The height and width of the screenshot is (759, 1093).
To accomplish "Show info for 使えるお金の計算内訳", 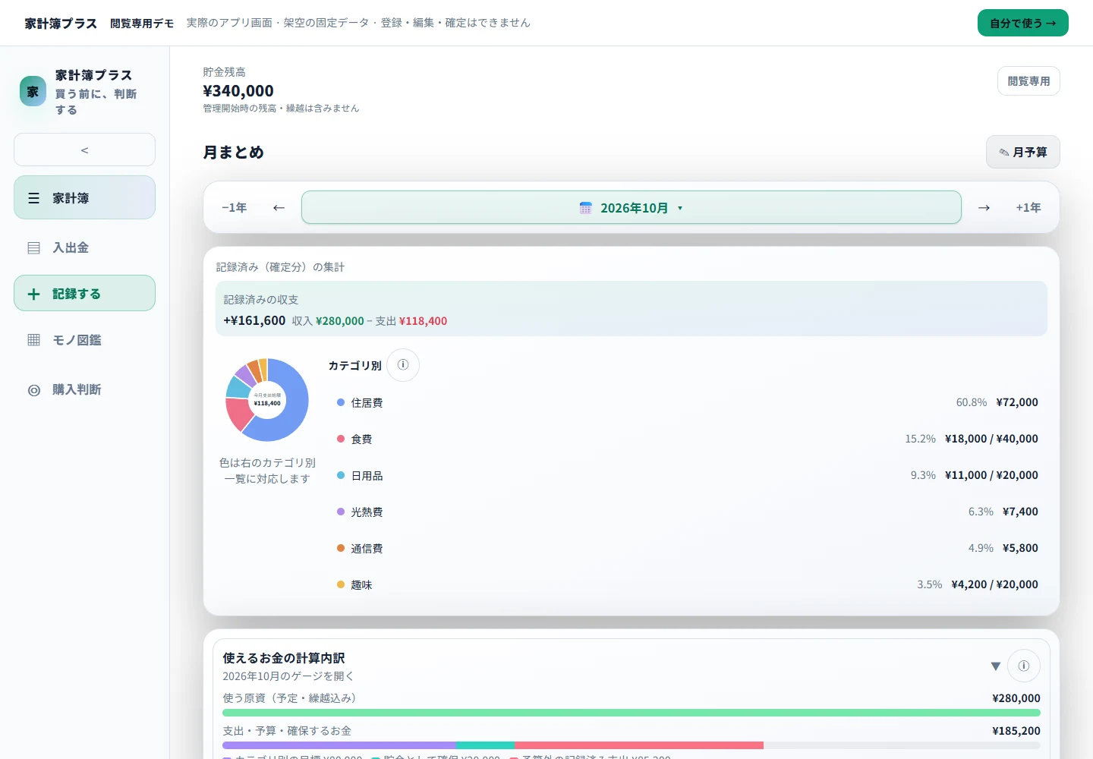I will pos(1024,666).
